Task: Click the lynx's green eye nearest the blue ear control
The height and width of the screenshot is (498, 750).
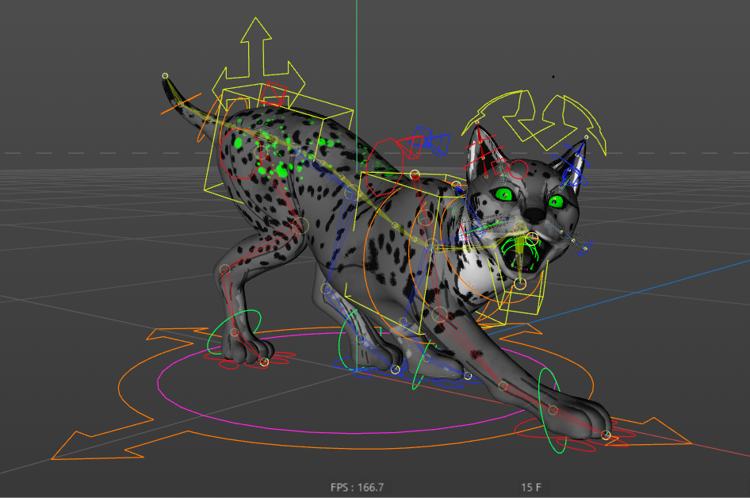Action: tap(556, 201)
